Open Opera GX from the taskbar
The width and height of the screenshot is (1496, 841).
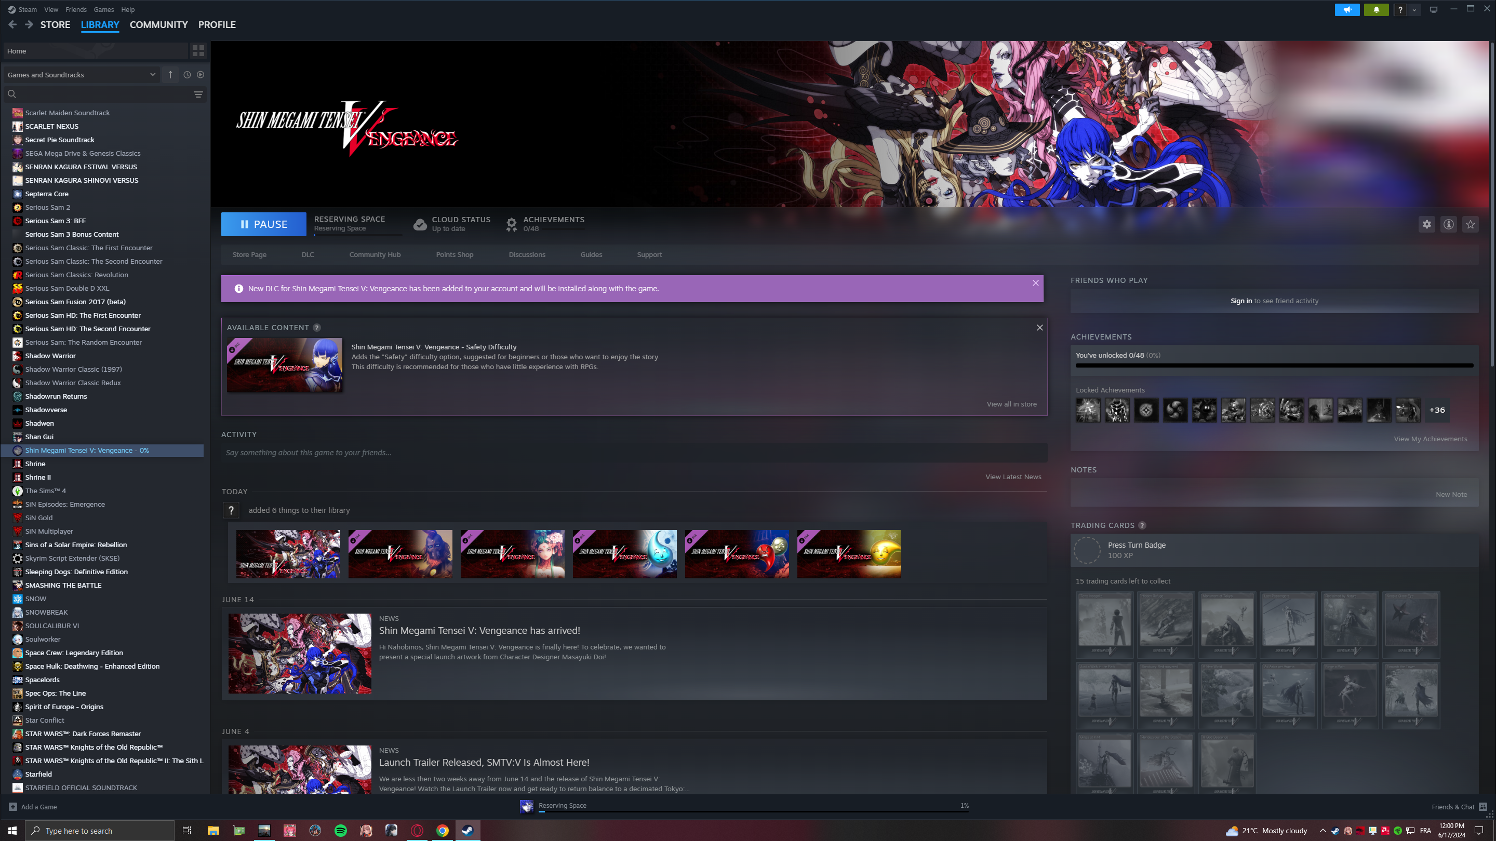(417, 831)
